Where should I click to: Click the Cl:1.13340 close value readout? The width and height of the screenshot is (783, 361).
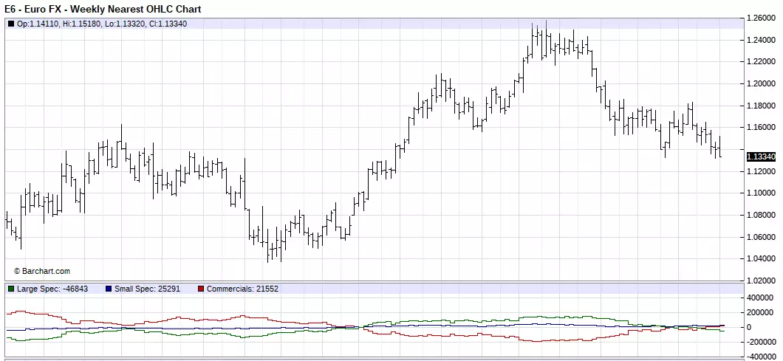pyautogui.click(x=167, y=24)
